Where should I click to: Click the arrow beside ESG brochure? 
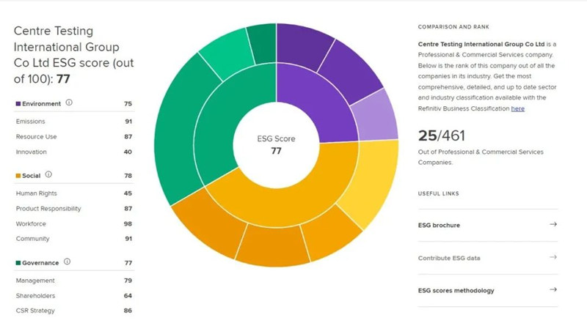pos(553,225)
